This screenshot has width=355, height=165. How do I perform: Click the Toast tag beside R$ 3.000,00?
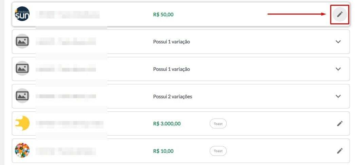pos(218,124)
